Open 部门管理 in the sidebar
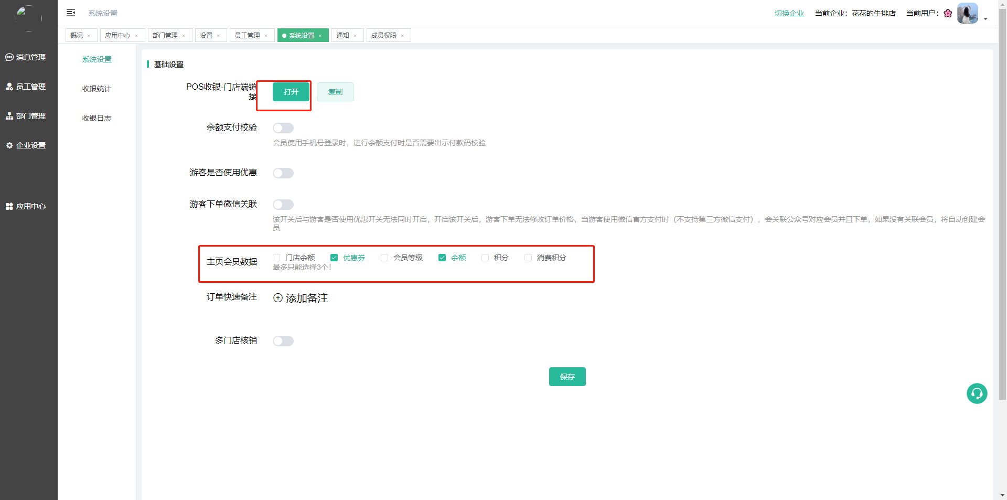This screenshot has height=500, width=1007. pos(26,116)
